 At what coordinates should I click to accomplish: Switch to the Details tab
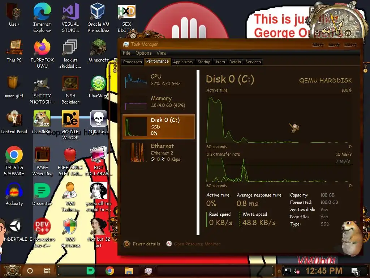pos(235,62)
